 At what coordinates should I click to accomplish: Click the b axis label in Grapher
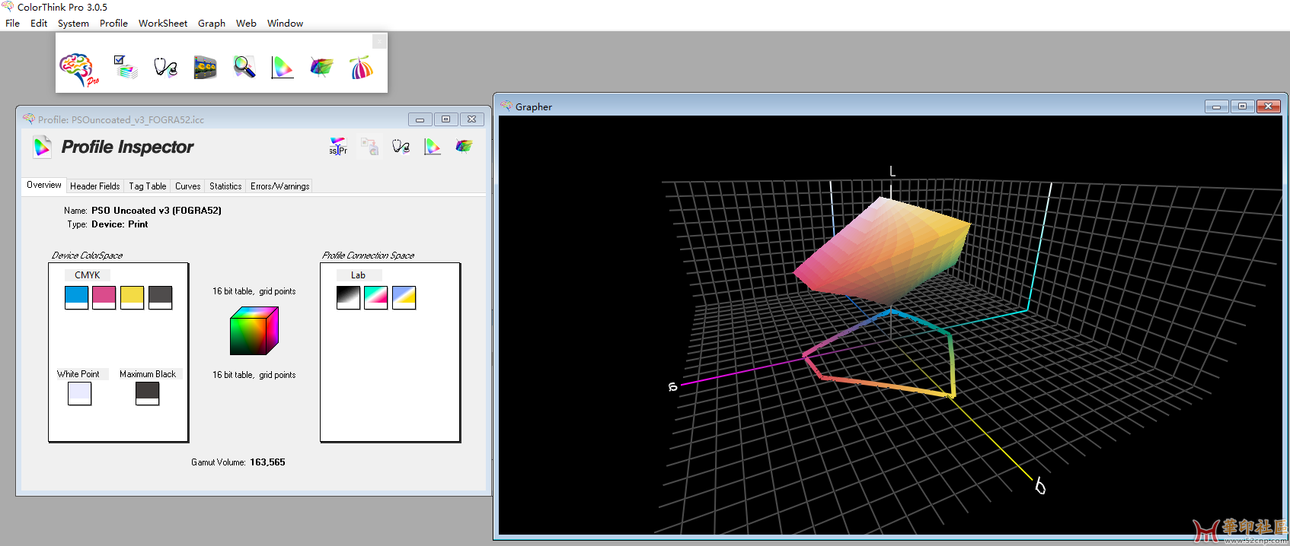1040,486
